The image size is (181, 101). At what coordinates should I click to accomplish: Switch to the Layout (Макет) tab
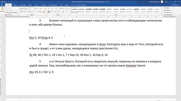30,5
